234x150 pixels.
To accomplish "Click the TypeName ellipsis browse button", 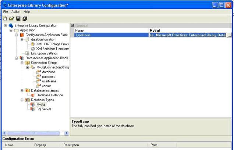I will pos(229,35).
